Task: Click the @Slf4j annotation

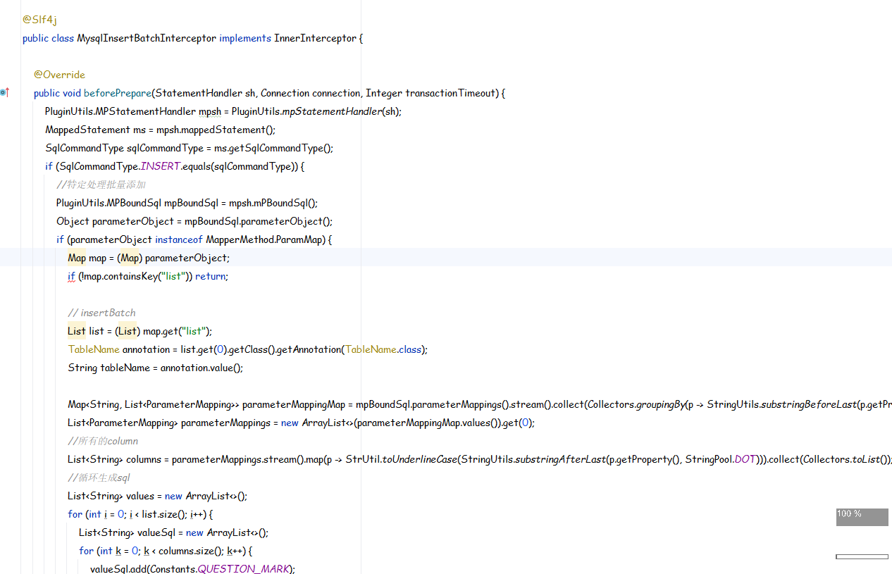Action: pos(39,20)
